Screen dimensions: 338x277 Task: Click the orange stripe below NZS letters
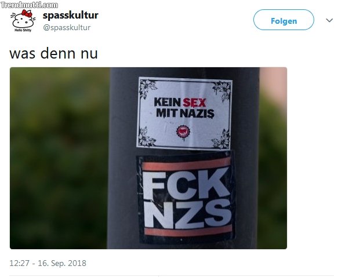pyautogui.click(x=188, y=231)
